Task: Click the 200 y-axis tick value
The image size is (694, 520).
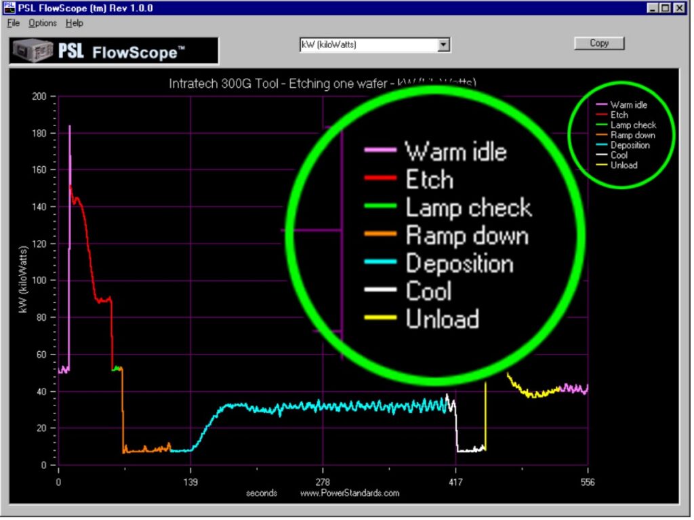Action: pyautogui.click(x=39, y=96)
